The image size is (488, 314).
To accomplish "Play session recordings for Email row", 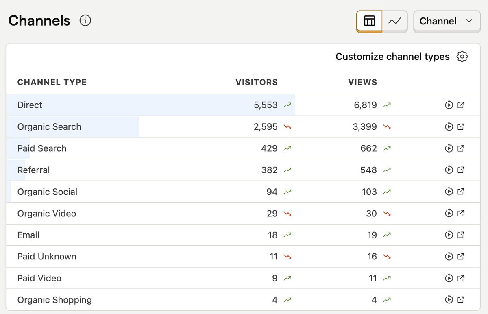I will coord(449,235).
